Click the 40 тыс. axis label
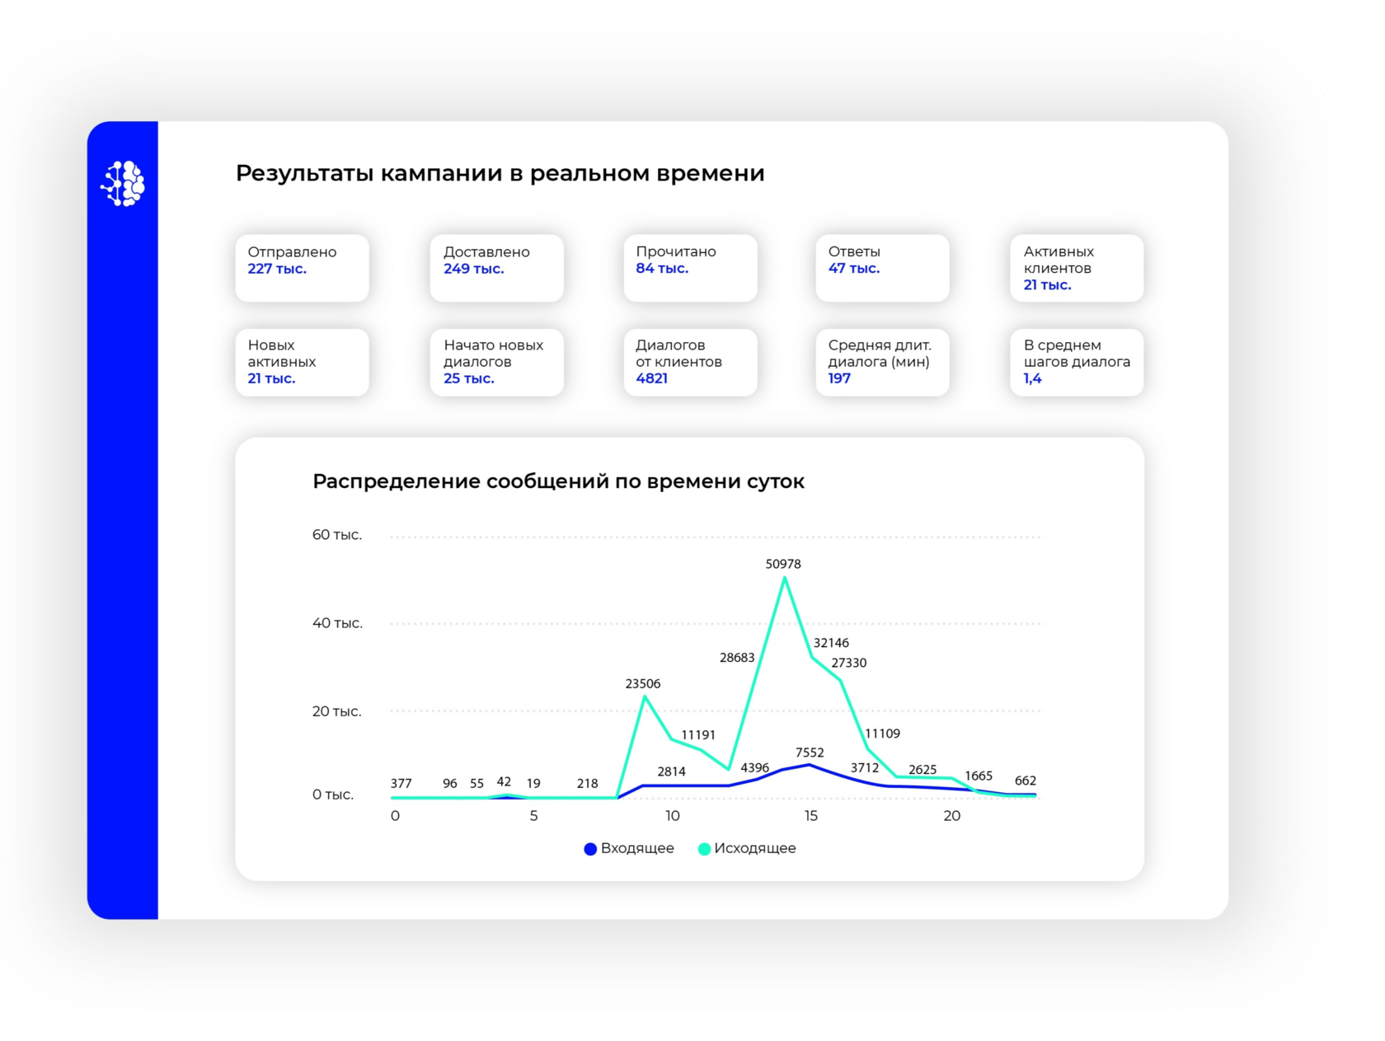The image size is (1385, 1041). point(337,623)
